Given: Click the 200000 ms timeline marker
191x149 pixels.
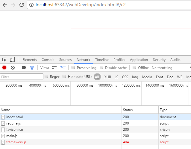Looking at the screenshot, I should 14,85.
